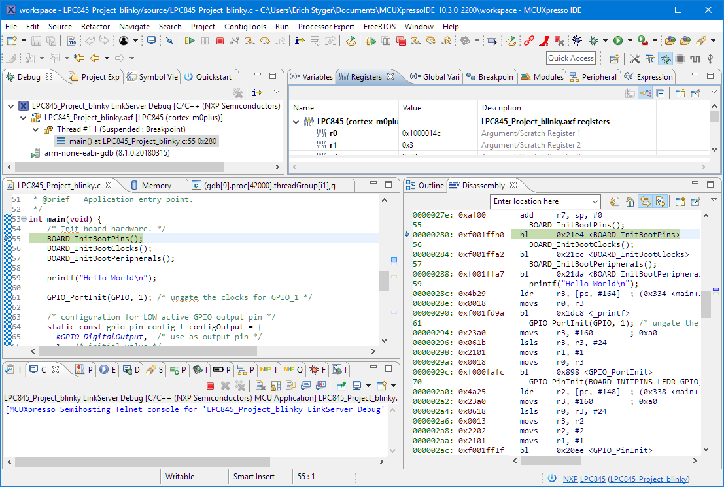724x487 pixels.
Task: Click the Home icon in the Disassembly toolbar
Action: coord(630,201)
